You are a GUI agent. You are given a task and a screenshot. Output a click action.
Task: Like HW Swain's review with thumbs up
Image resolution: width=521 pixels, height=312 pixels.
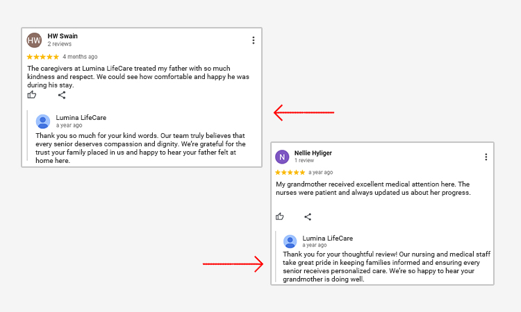coord(31,95)
